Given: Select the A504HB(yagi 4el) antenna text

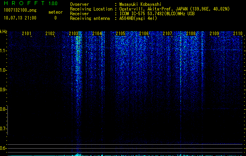Looking at the screenshot, I should coord(138,18).
